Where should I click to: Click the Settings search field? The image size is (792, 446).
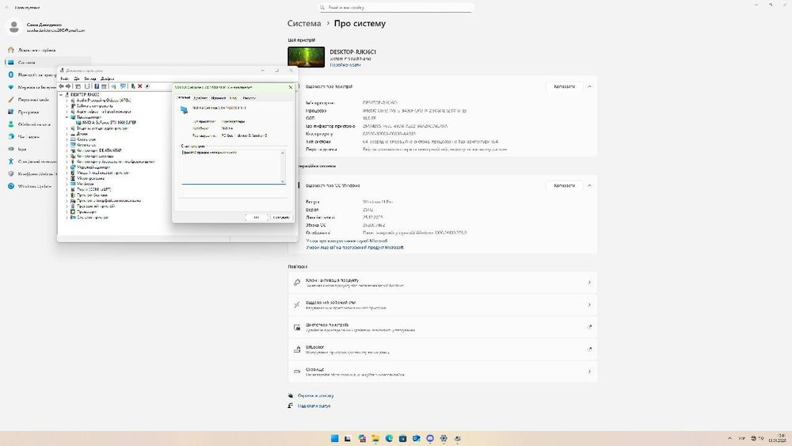[396, 8]
